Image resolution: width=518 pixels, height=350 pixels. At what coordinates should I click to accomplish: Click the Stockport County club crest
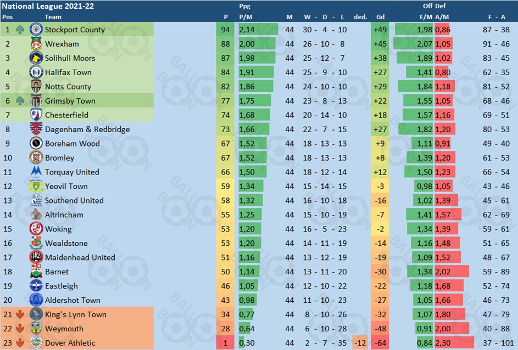pyautogui.click(x=36, y=30)
